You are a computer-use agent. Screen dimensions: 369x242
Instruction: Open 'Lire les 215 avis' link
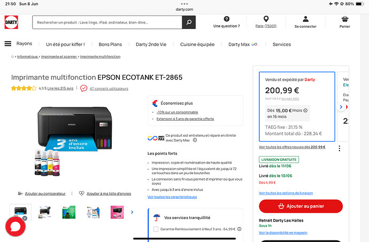(x=60, y=89)
